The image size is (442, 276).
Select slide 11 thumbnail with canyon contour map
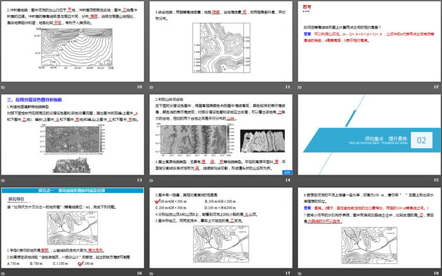(x=221, y=42)
